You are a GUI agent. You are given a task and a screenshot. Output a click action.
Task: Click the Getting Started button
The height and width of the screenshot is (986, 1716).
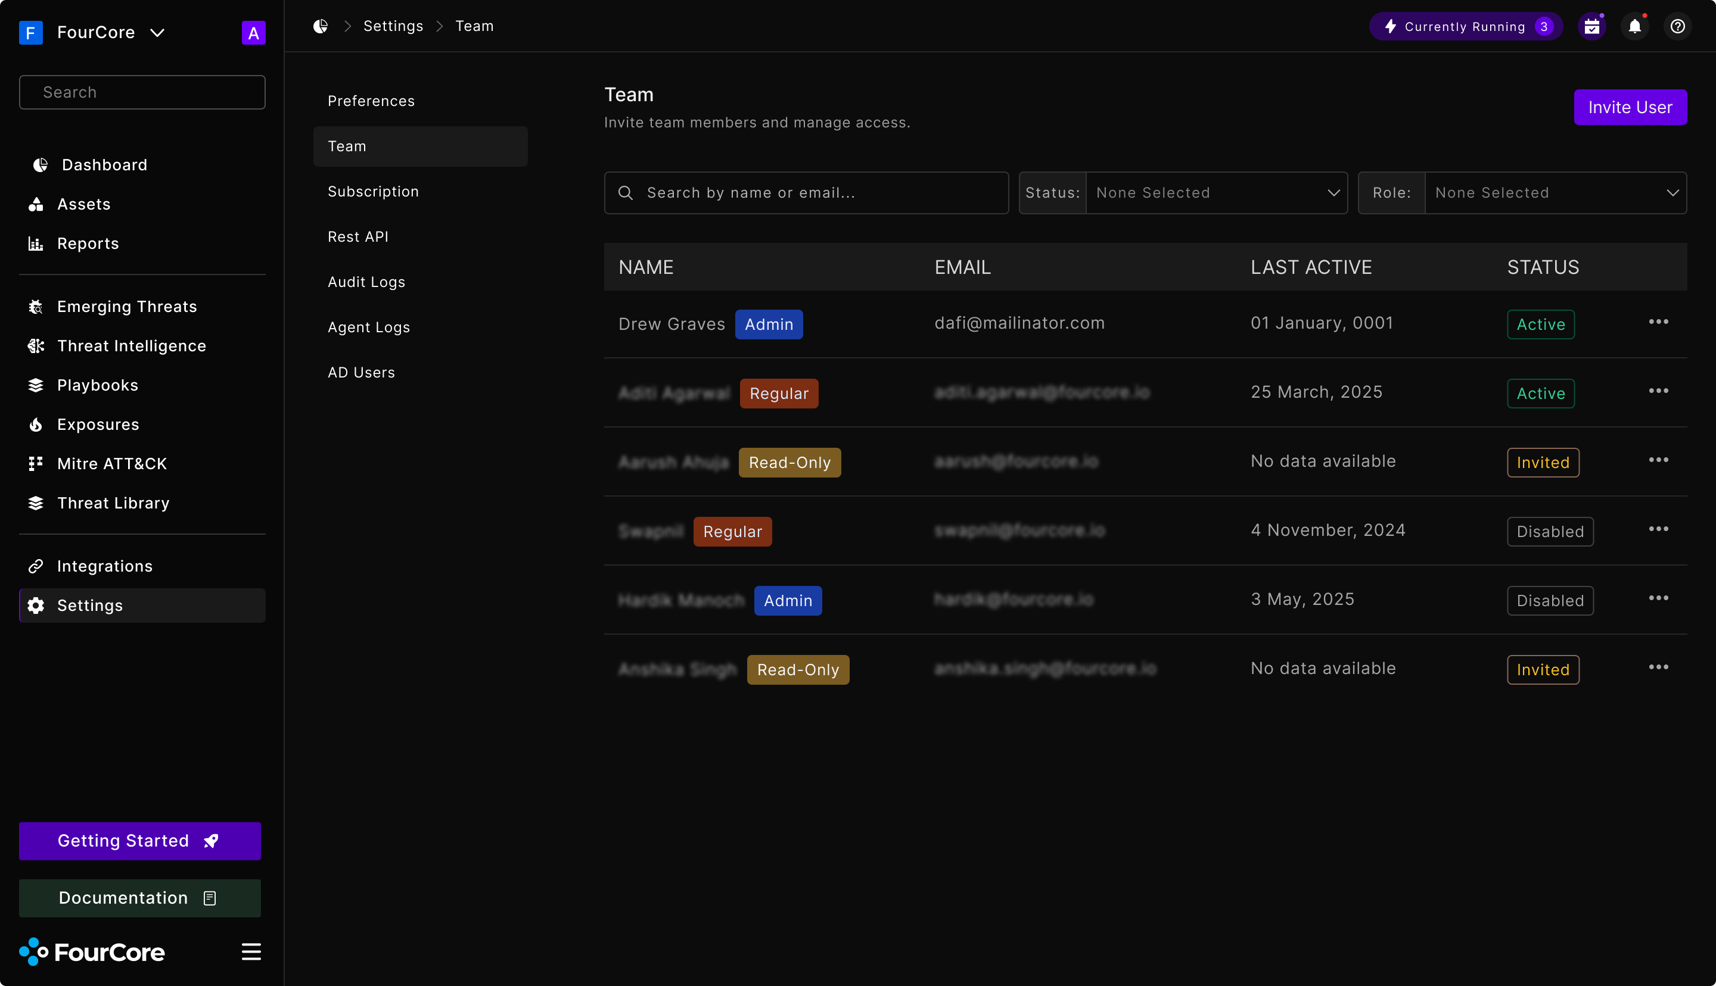pos(139,840)
